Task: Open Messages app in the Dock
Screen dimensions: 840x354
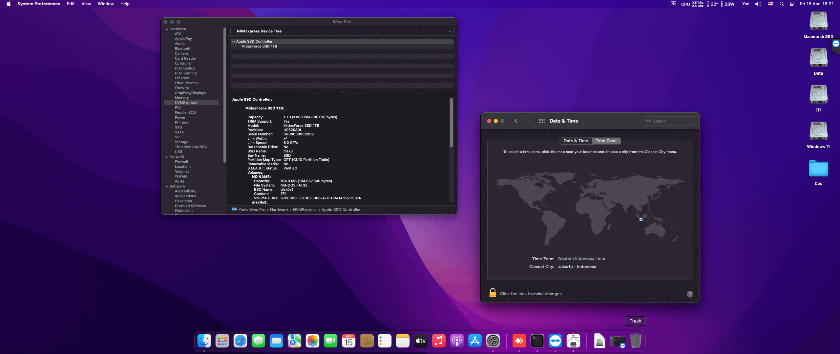Action: pos(258,341)
